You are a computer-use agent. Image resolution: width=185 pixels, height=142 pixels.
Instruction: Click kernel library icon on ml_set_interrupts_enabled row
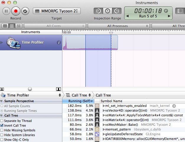(x=97, y=106)
